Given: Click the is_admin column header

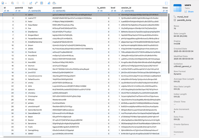Looking at the screenshot, I should [102, 8].
